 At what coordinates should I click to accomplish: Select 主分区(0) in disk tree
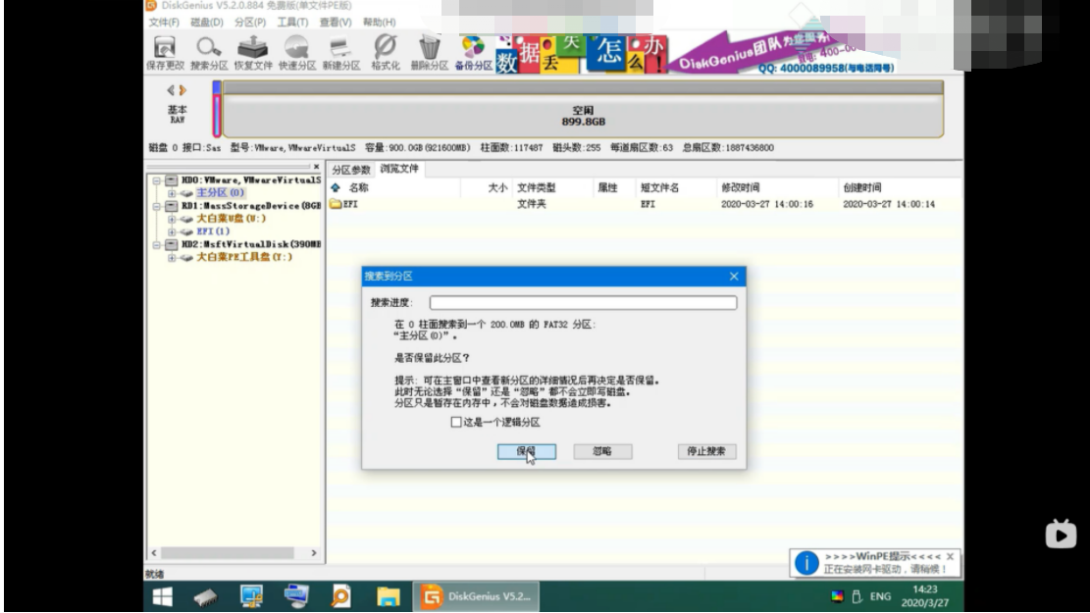tap(220, 192)
